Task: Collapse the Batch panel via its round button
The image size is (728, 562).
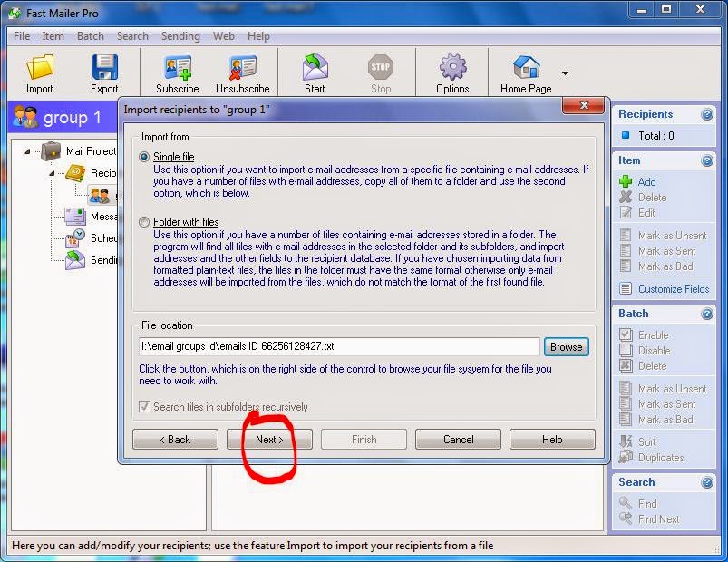Action: [706, 315]
